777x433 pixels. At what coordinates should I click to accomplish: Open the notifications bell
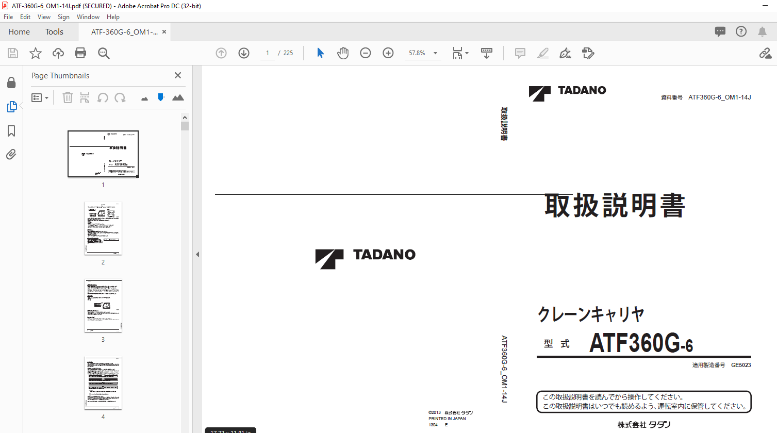coord(762,31)
